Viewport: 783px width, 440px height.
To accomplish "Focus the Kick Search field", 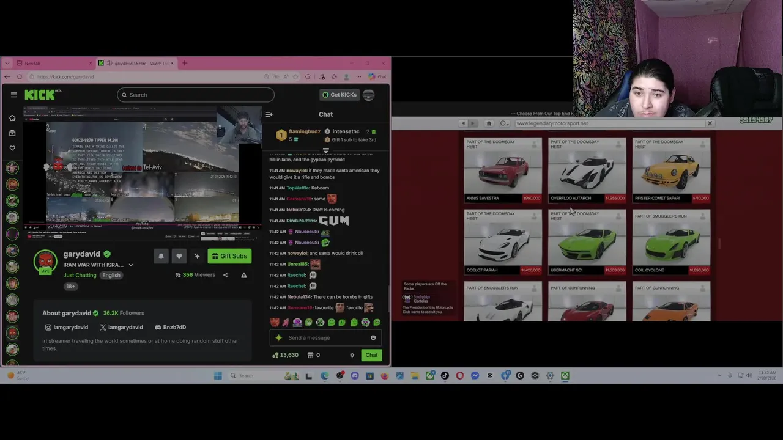I will click(196, 95).
